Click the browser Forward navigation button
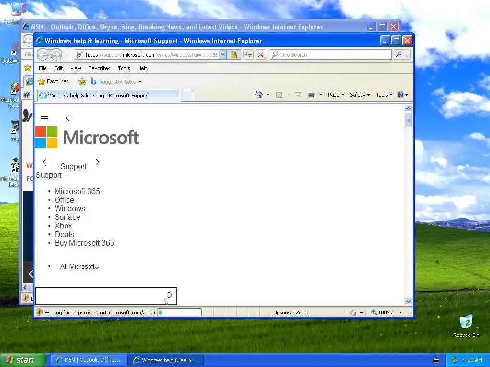This screenshot has height=367, width=490. coord(56,54)
